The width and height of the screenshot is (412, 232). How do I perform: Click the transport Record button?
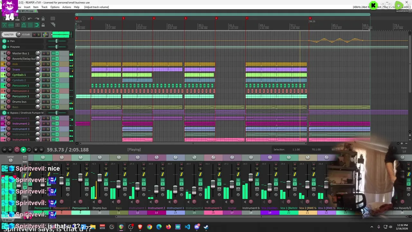tap(17, 150)
